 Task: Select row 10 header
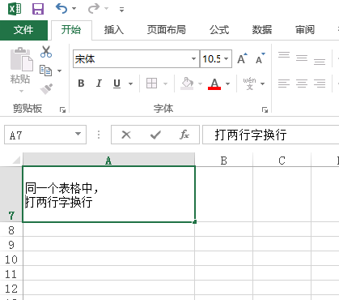[11, 259]
